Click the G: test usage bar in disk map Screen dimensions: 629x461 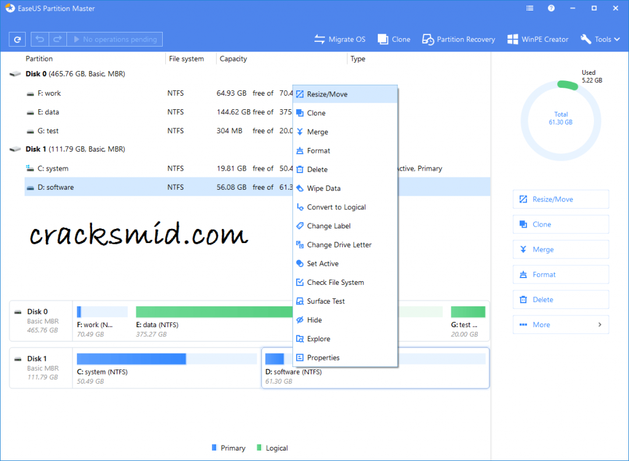[x=467, y=311]
